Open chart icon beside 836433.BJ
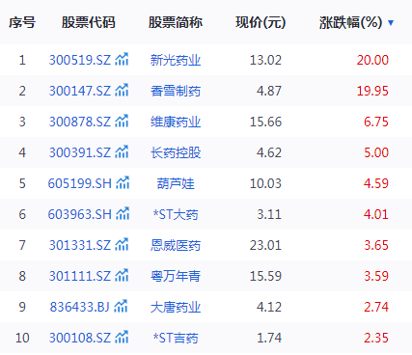412x355 pixels. [121, 307]
